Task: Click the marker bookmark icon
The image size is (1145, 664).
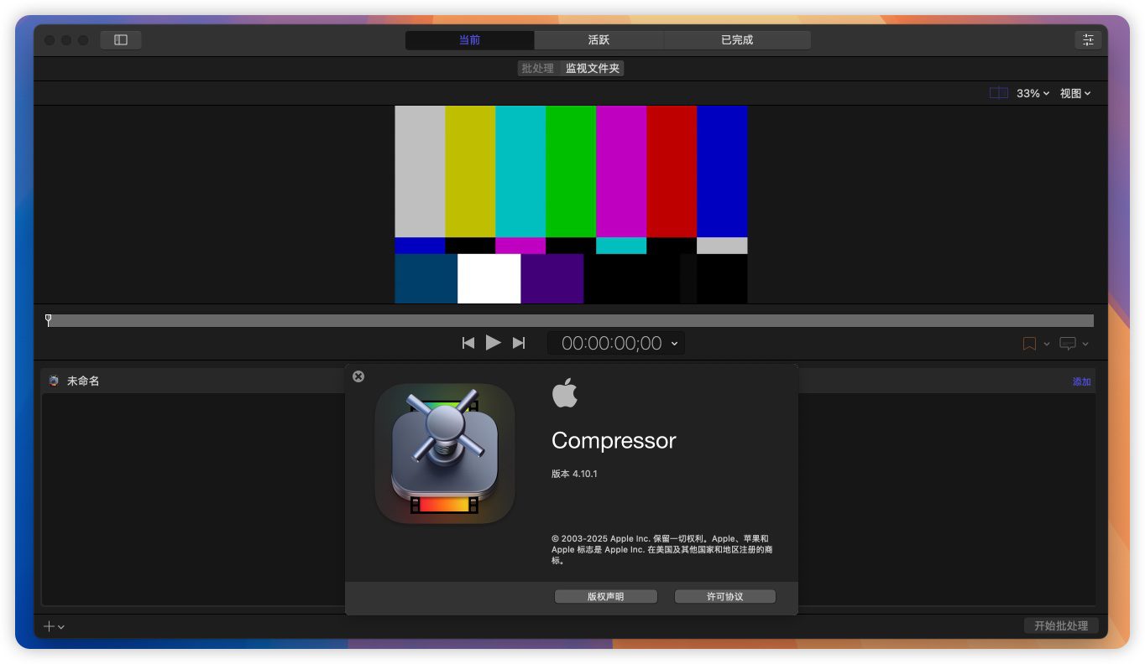Action: 1029,344
